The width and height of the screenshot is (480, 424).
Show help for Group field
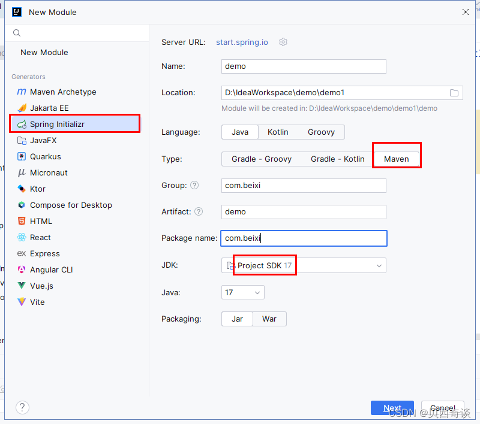tap(194, 185)
